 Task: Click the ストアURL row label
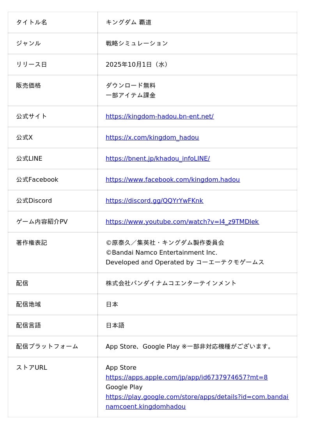31,367
